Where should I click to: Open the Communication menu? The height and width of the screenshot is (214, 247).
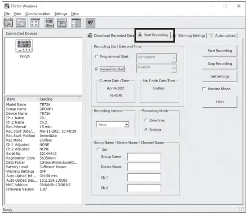pos(38,14)
